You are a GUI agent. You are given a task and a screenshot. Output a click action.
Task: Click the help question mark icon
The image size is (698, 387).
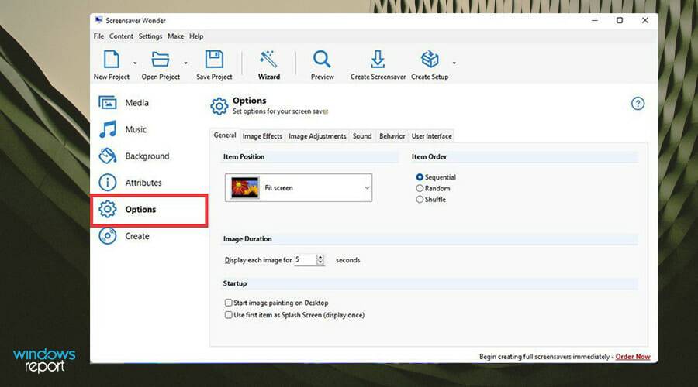click(638, 104)
